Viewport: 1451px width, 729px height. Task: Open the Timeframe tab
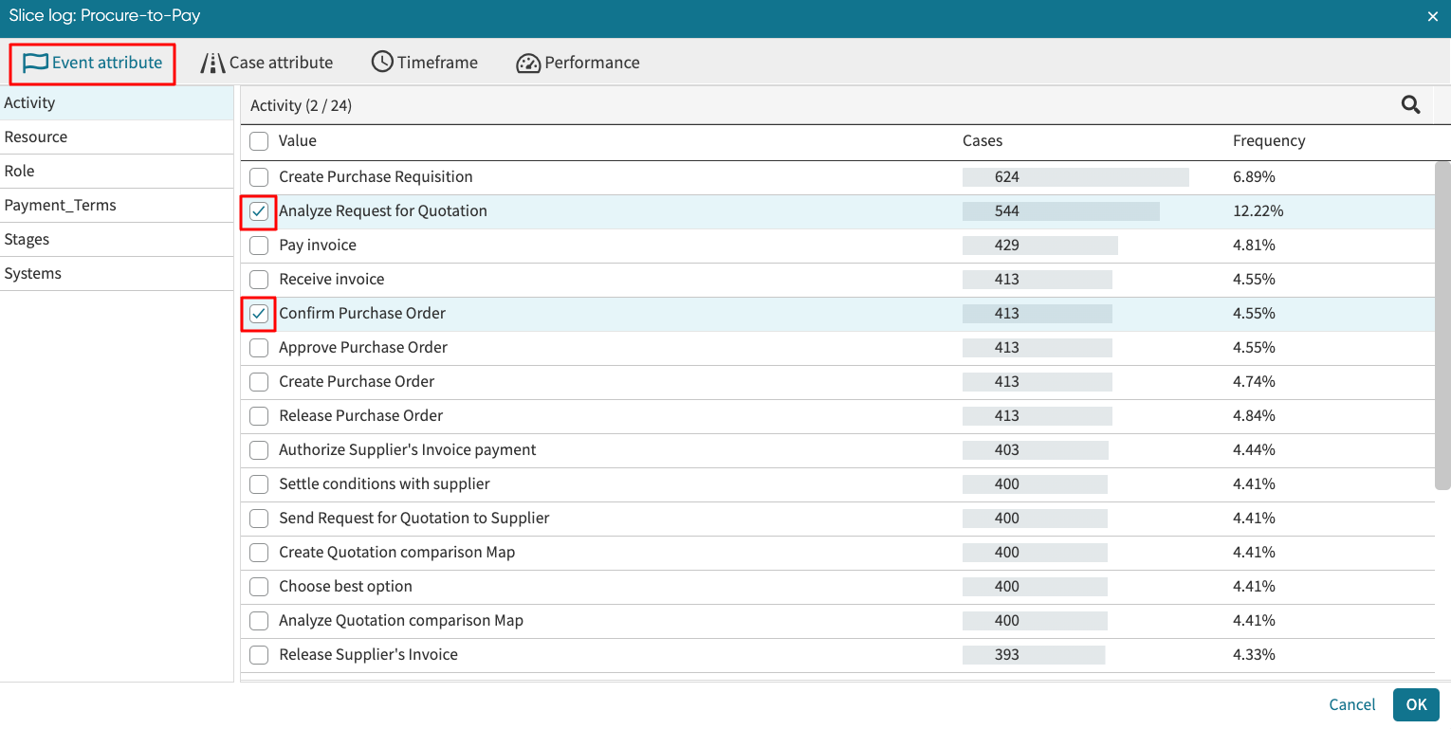coord(424,63)
